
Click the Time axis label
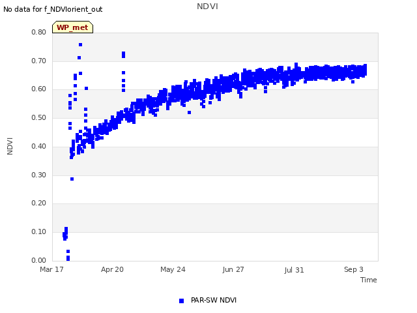point(368,280)
